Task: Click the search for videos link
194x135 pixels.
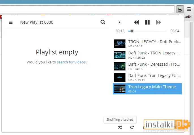Action: click(71, 62)
